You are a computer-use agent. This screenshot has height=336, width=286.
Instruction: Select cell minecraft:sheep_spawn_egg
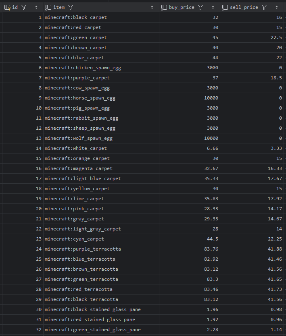pos(101,128)
